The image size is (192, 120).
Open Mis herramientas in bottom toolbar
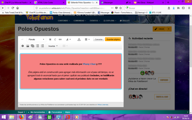pyautogui.click(x=37, y=112)
